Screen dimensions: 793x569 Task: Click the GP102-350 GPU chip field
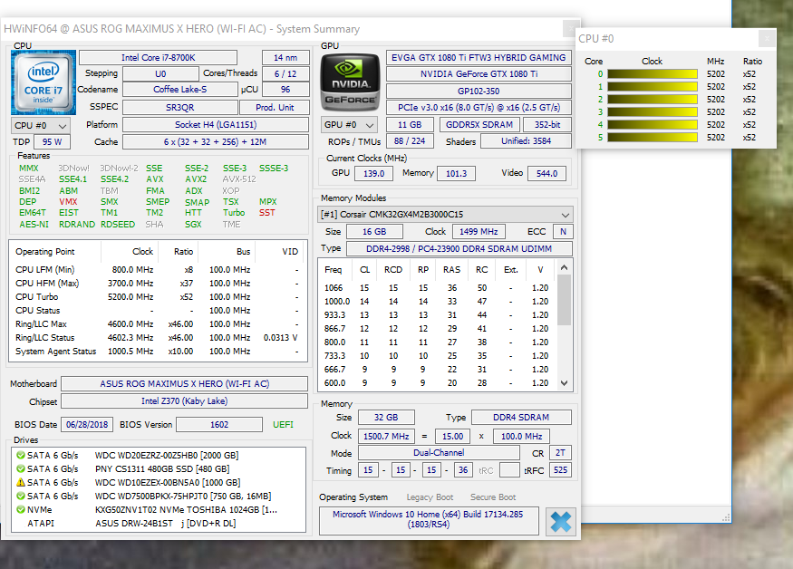[x=479, y=91]
